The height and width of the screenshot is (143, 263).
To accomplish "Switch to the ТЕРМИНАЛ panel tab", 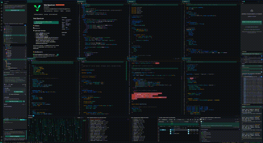I will pos(30,115).
